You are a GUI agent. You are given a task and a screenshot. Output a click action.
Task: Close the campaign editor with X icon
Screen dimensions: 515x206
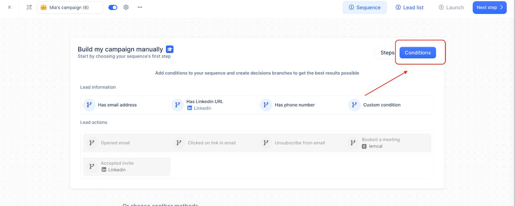tap(10, 7)
